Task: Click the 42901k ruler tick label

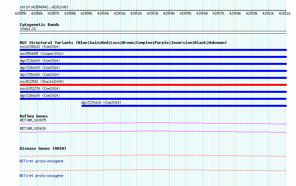Action: point(120,14)
